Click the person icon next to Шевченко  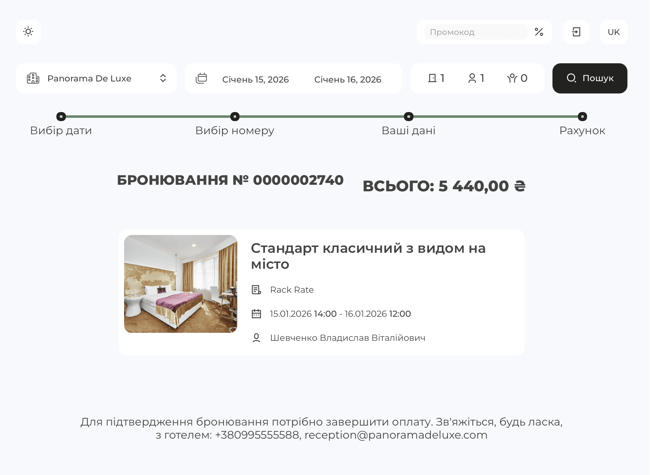257,338
